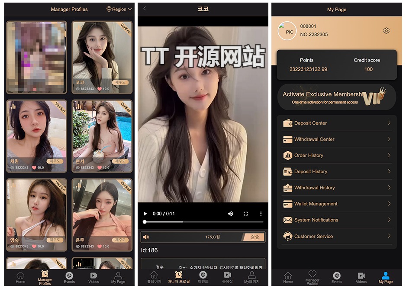406x289 pixels.
Task: Click the System Notifications envelope icon
Action: 288,220
